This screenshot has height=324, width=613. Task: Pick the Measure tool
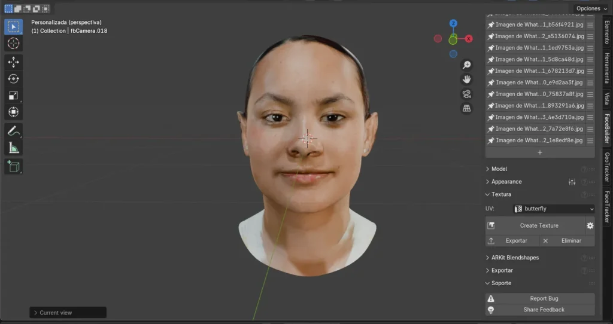pos(13,147)
